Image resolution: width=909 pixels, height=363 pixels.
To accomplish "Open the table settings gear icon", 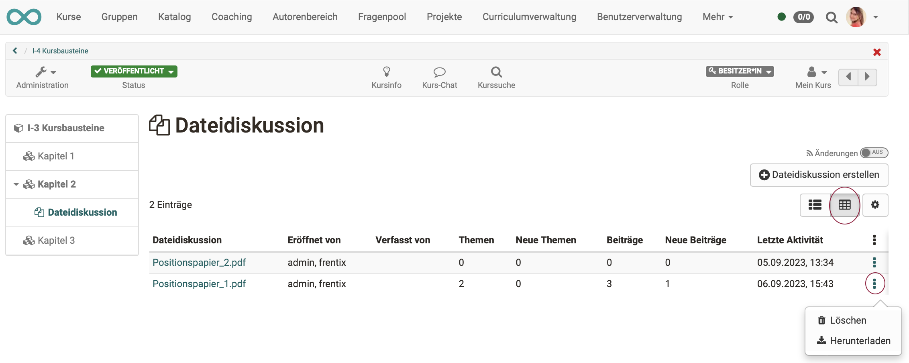I will 876,205.
